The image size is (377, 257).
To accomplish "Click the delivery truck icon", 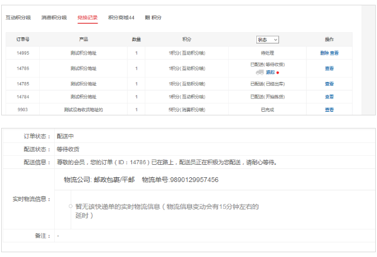I will [259, 72].
